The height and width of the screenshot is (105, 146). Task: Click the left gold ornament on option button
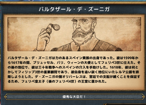pyautogui.click(x=5, y=97)
